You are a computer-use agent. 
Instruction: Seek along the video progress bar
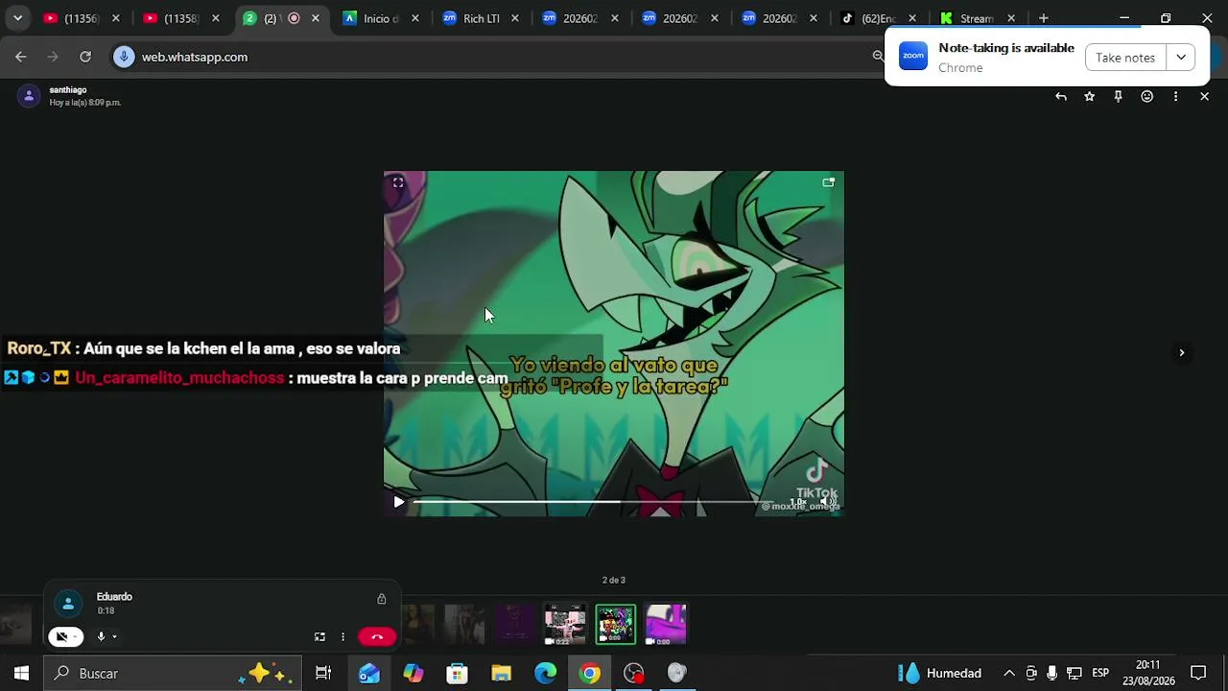tap(593, 502)
